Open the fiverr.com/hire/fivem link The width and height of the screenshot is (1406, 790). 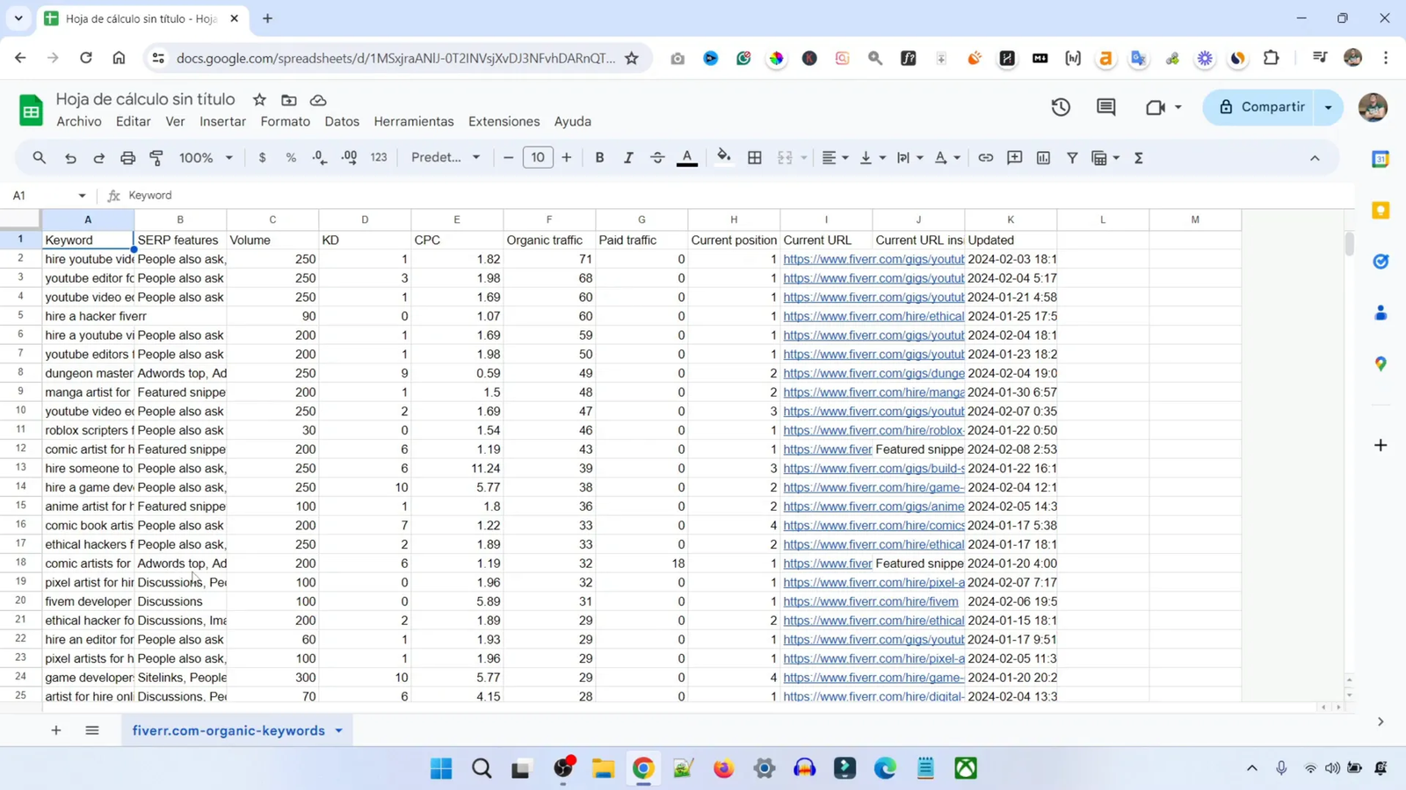click(x=870, y=601)
